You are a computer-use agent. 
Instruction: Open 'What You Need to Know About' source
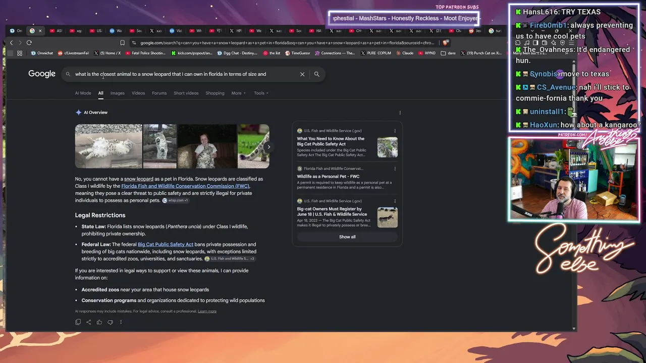pyautogui.click(x=331, y=141)
